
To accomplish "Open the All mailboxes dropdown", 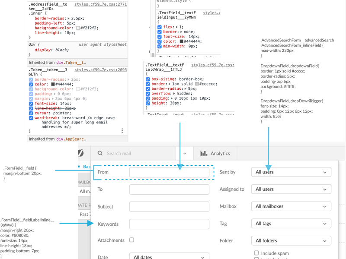I will 291,206.
